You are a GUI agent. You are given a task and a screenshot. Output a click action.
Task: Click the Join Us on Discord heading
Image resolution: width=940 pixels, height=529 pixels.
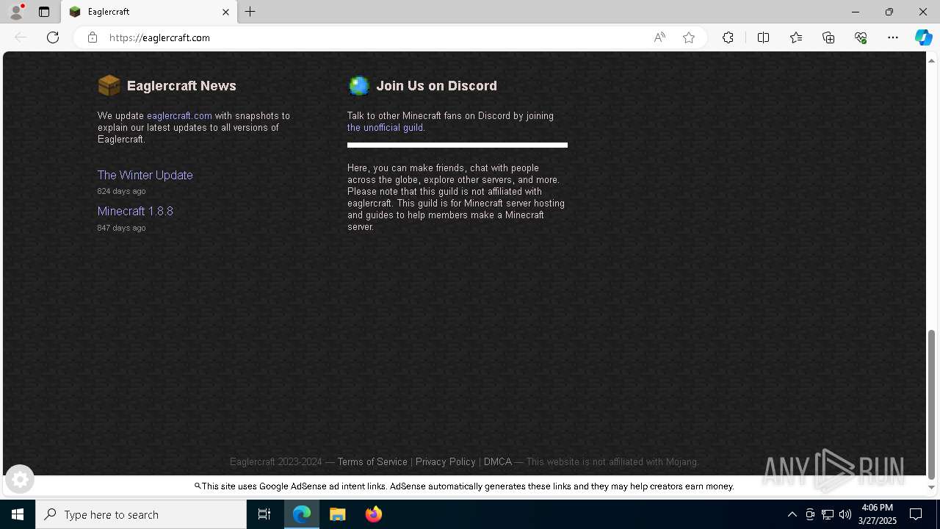[x=436, y=85]
